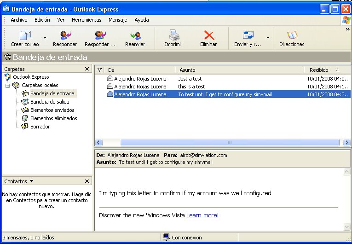Click the Crear correo toolbar icon
Image resolution: width=352 pixels, height=244 pixels.
[x=25, y=35]
